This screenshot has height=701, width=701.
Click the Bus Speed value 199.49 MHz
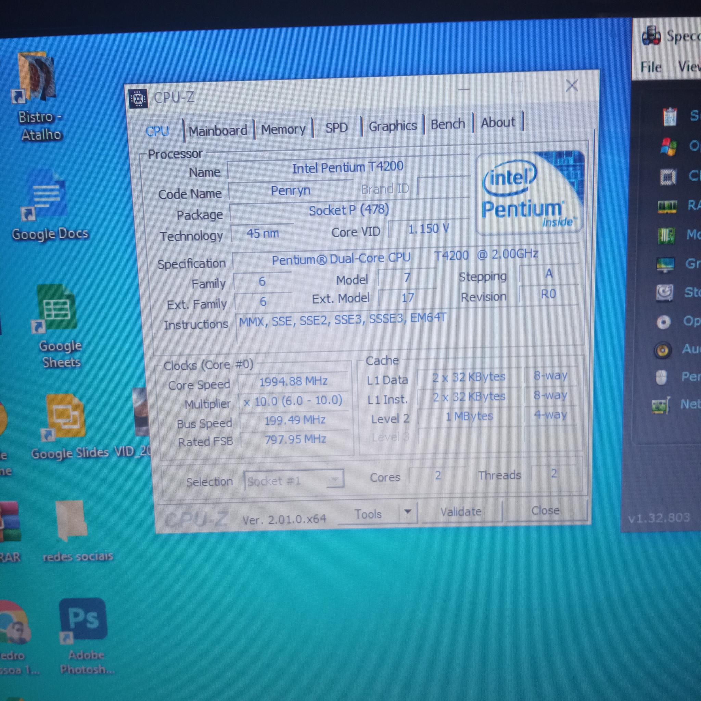click(x=295, y=420)
